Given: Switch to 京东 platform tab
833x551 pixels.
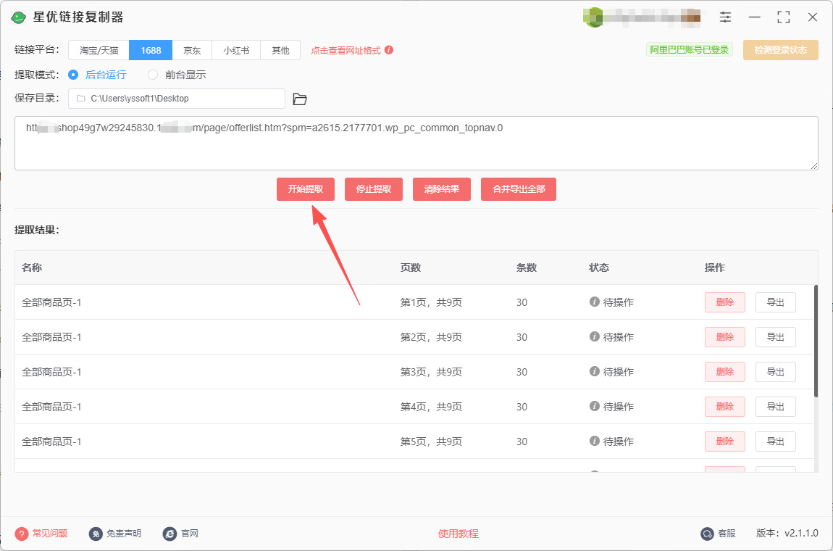Looking at the screenshot, I should click(192, 51).
